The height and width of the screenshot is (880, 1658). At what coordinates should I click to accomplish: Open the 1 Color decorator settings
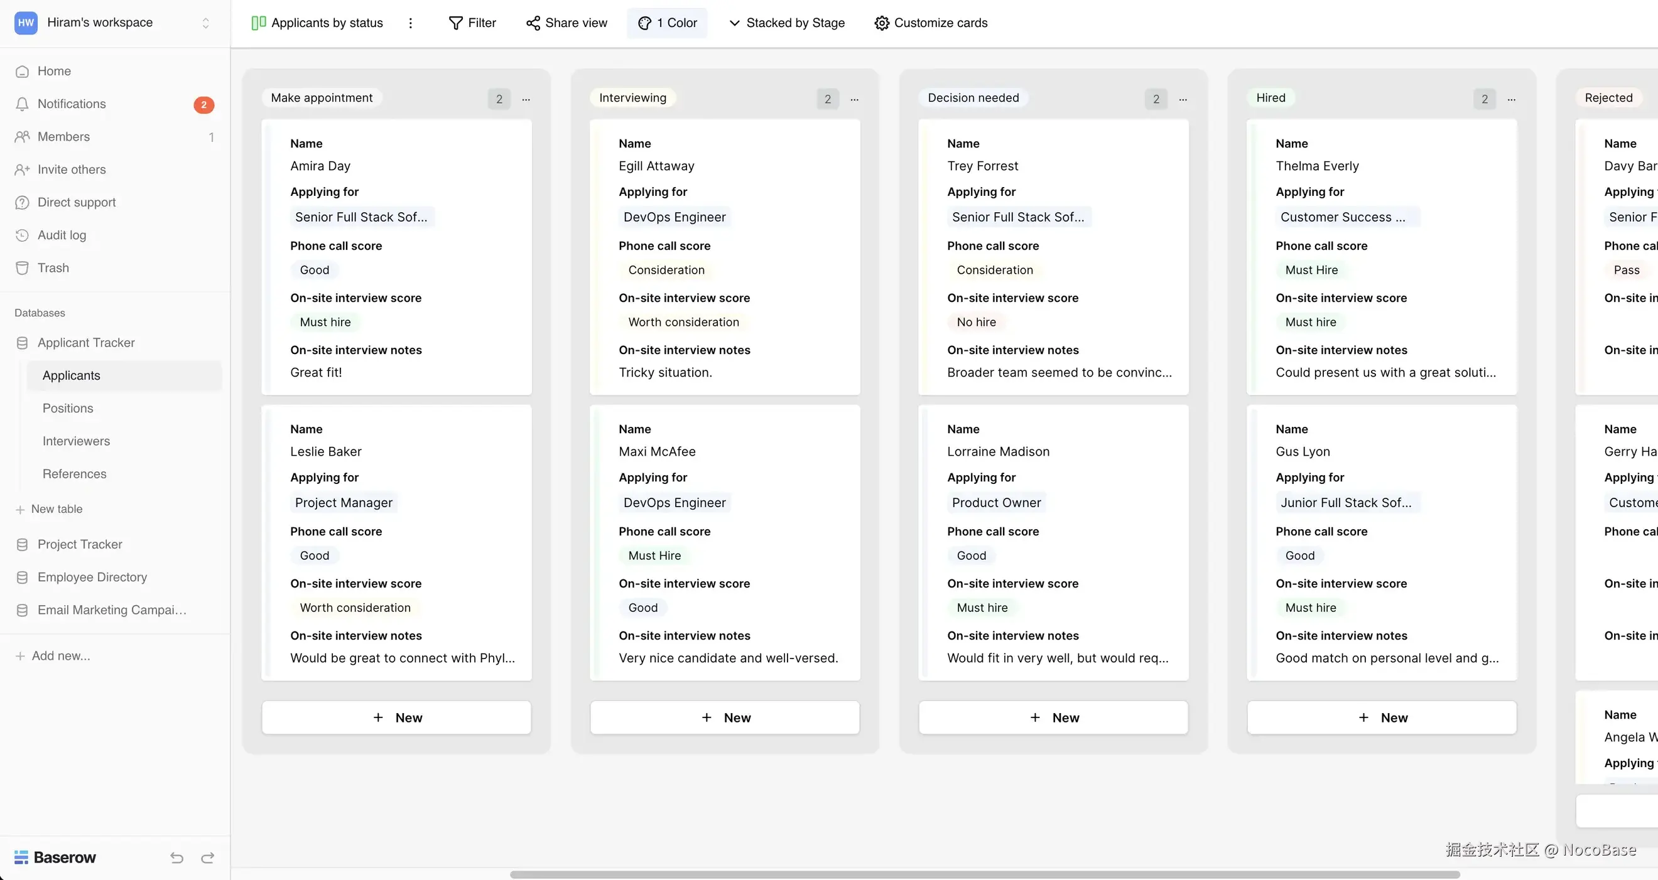pos(667,23)
